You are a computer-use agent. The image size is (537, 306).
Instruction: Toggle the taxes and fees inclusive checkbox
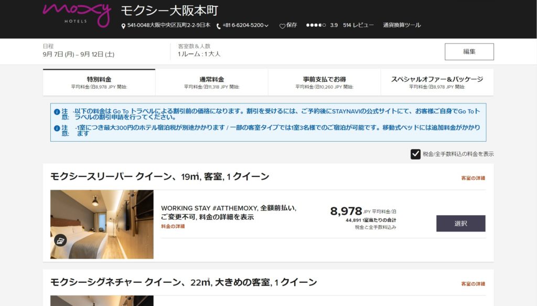(x=415, y=154)
